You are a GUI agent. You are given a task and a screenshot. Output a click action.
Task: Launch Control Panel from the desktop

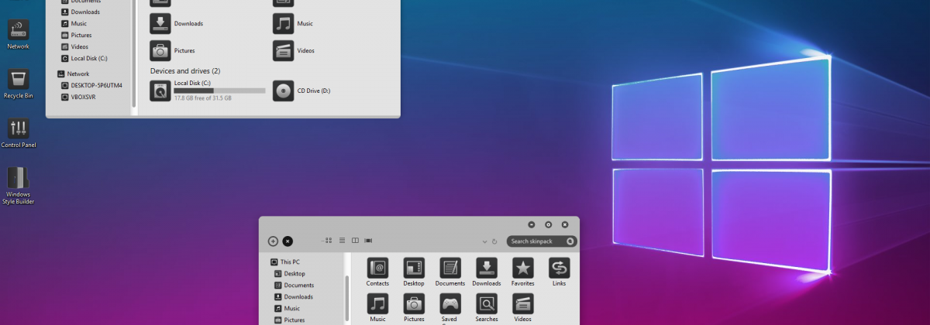pyautogui.click(x=18, y=133)
